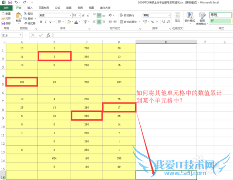This screenshot has height=180, width=233.
Task: Increase indent in alignment group
Action: (115, 22)
